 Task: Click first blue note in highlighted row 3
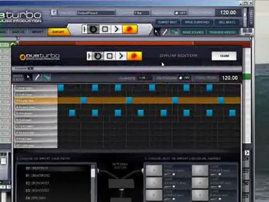(x=84, y=100)
